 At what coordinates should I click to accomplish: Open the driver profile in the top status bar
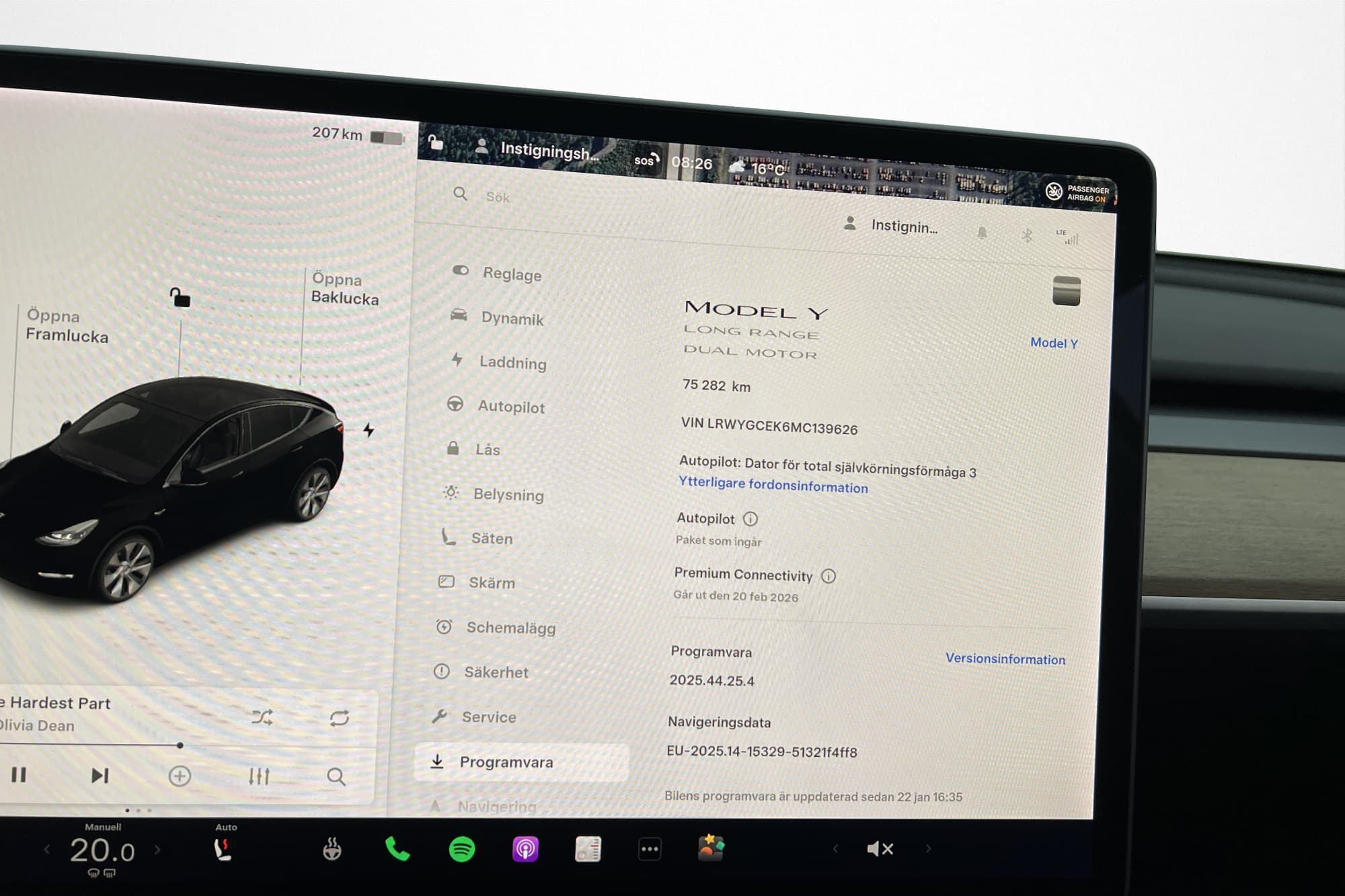click(x=537, y=149)
